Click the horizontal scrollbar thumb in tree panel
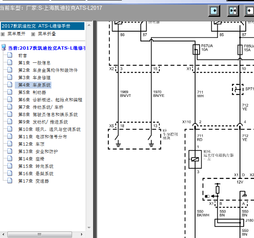 (40, 234)
